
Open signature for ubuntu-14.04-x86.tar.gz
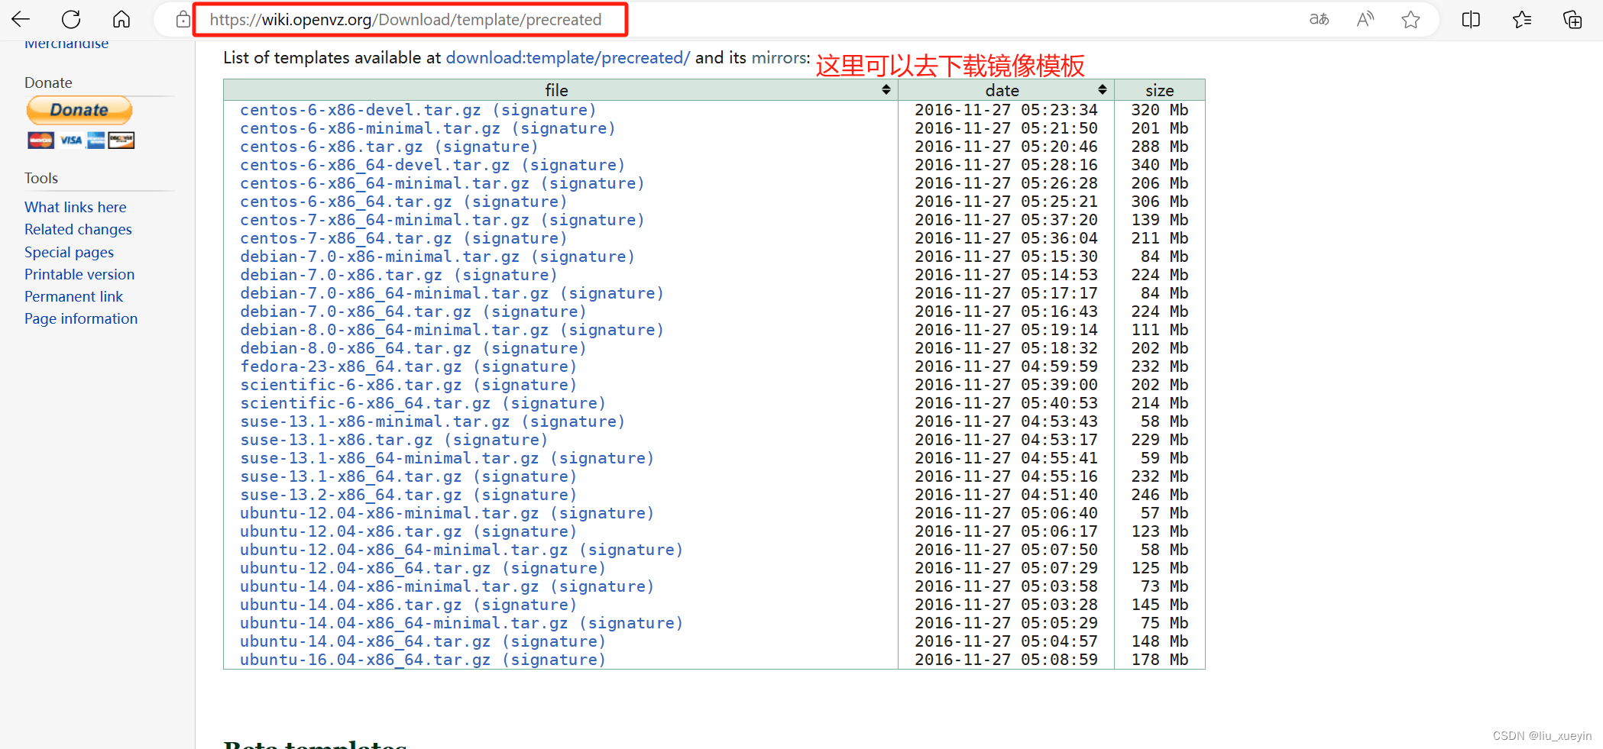(525, 605)
